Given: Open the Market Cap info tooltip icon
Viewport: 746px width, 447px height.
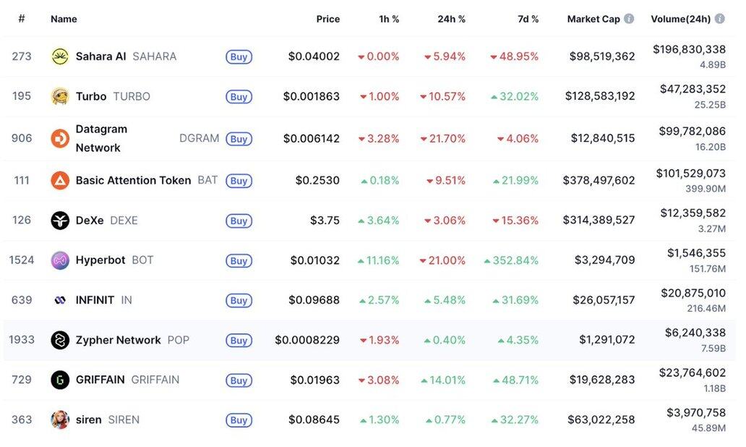Looking at the screenshot, I should 629,19.
